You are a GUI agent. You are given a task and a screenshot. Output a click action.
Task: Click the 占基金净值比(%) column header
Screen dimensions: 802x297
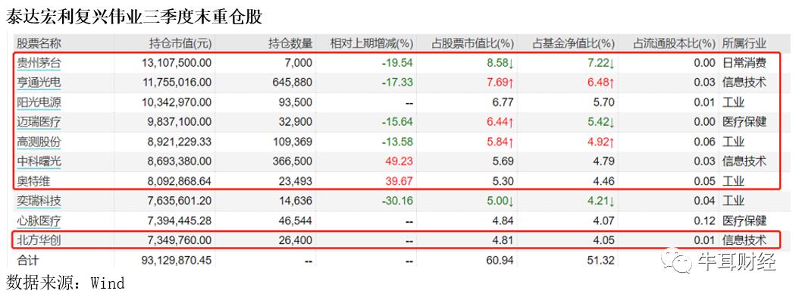(573, 44)
